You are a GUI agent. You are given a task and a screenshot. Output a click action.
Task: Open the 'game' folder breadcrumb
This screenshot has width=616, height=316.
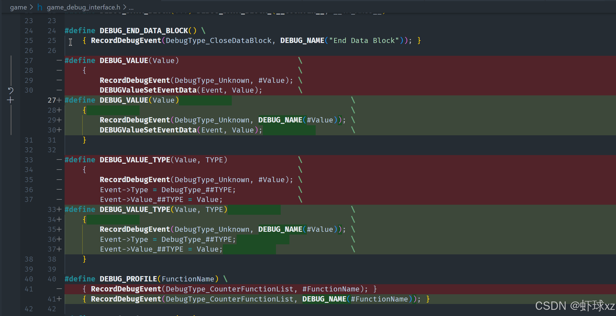point(18,7)
